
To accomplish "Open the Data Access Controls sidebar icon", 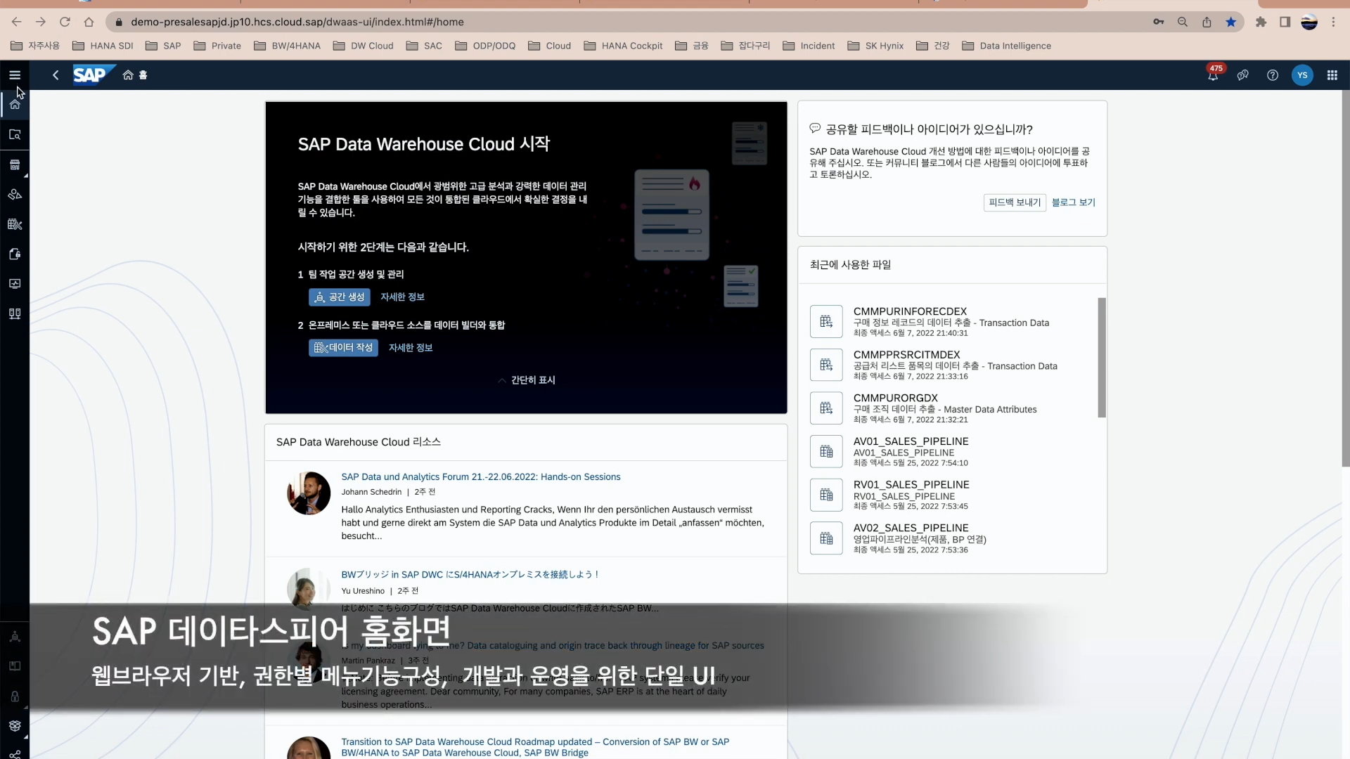I will click(x=15, y=254).
